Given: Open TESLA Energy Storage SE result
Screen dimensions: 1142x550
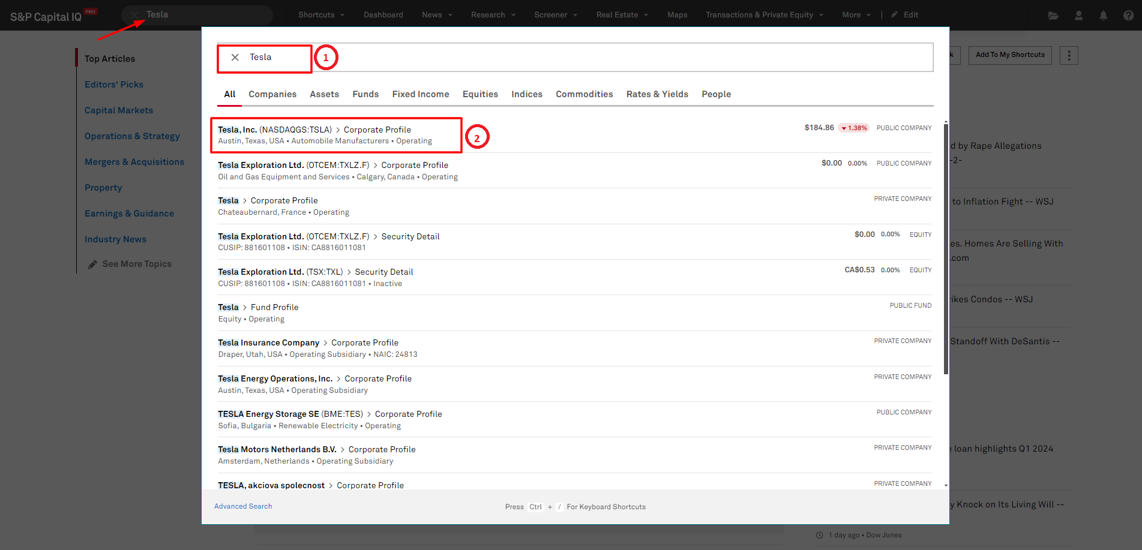Looking at the screenshot, I should 573,420.
